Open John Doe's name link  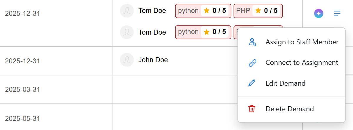pos(153,60)
